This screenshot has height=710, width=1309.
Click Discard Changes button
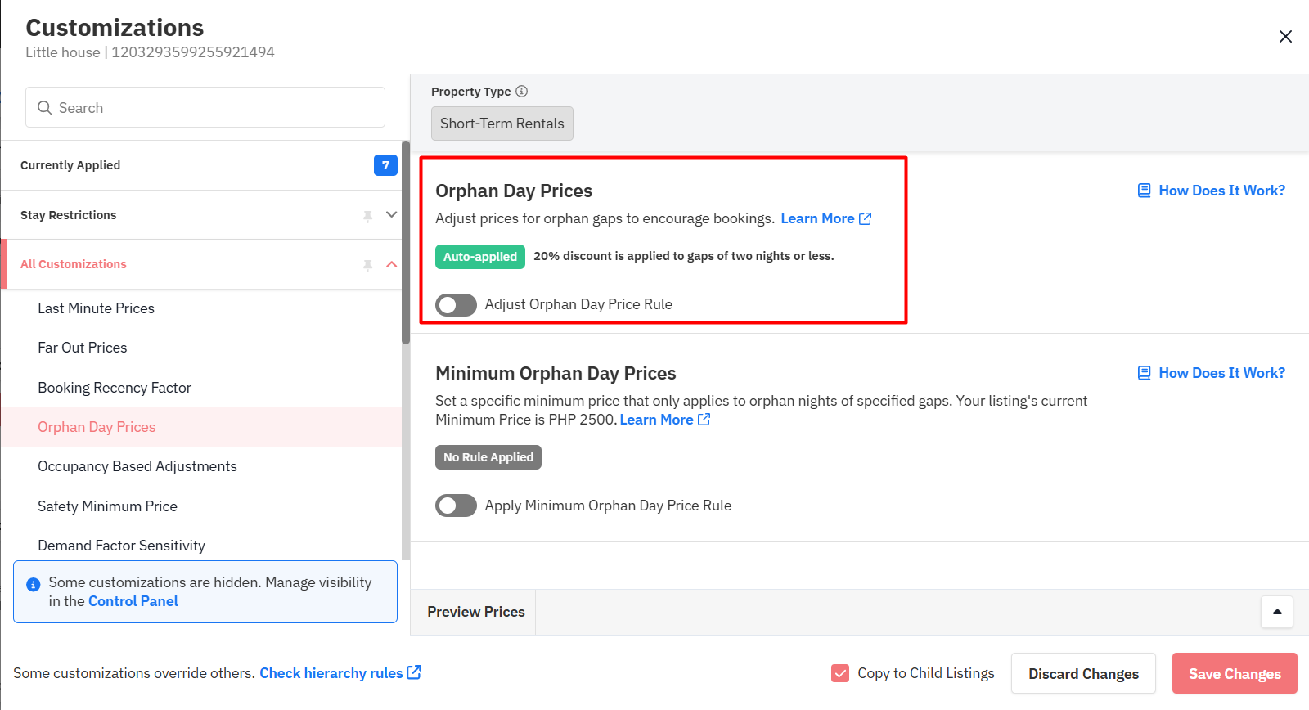[1083, 673]
